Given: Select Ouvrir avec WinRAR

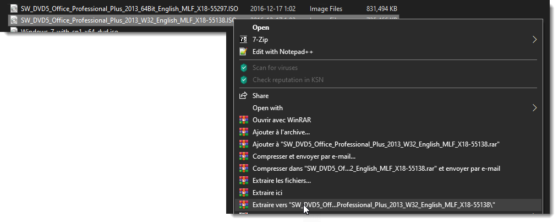Looking at the screenshot, I should 282,120.
